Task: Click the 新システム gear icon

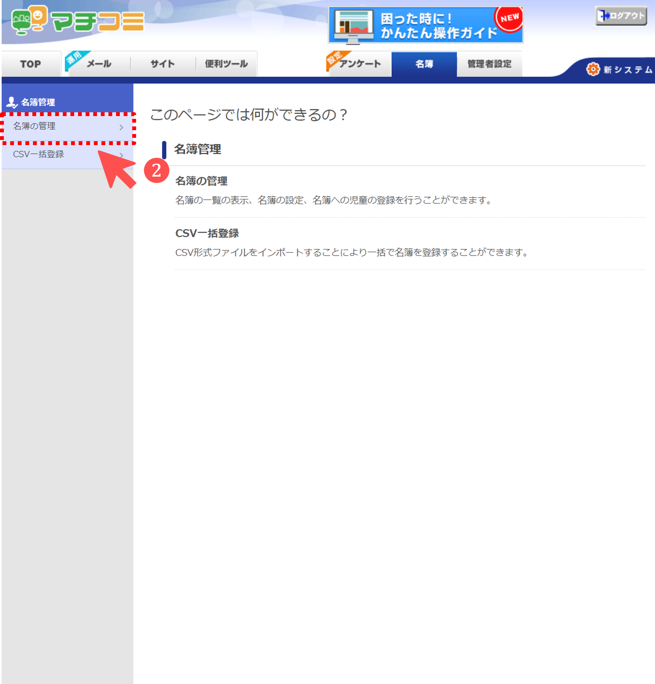Action: tap(593, 69)
